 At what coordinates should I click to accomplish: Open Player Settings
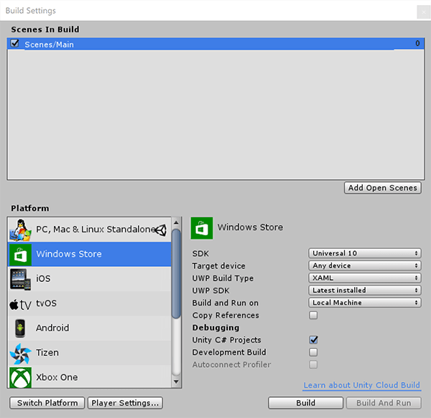(125, 403)
